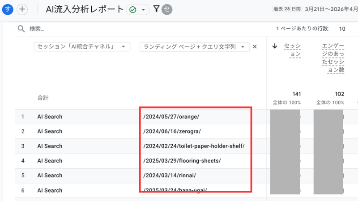Sort by エンゲージのあったセッション数 column header
Screen dimensions: 358x201
pyautogui.click(x=333, y=58)
